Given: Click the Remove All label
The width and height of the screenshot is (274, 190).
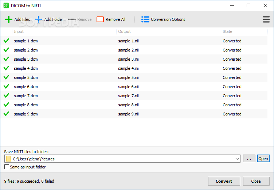Looking at the screenshot, I should [x=116, y=19].
